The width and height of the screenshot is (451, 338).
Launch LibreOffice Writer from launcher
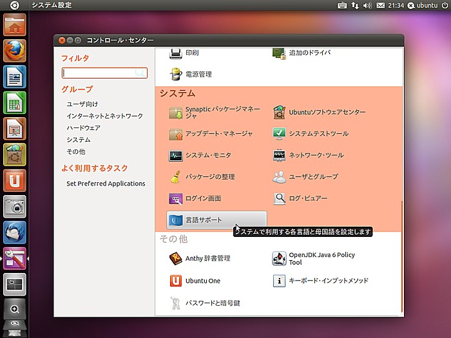pyautogui.click(x=15, y=77)
